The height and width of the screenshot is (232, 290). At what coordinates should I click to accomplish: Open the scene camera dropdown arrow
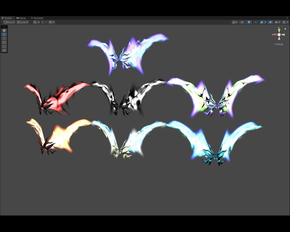coord(280,22)
